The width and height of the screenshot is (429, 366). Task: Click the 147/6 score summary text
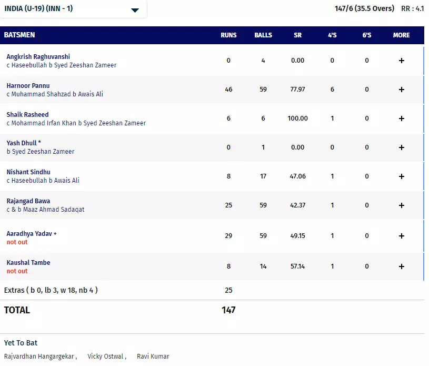pos(364,9)
